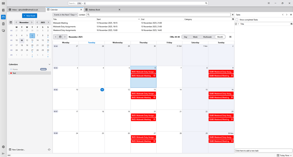Screen dimensions: 293x157
Task: Collapse the spaces toolbar using arrow icon
Action: [3, 153]
